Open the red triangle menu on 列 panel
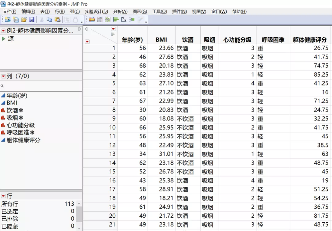The image size is (332, 231). click(3, 76)
